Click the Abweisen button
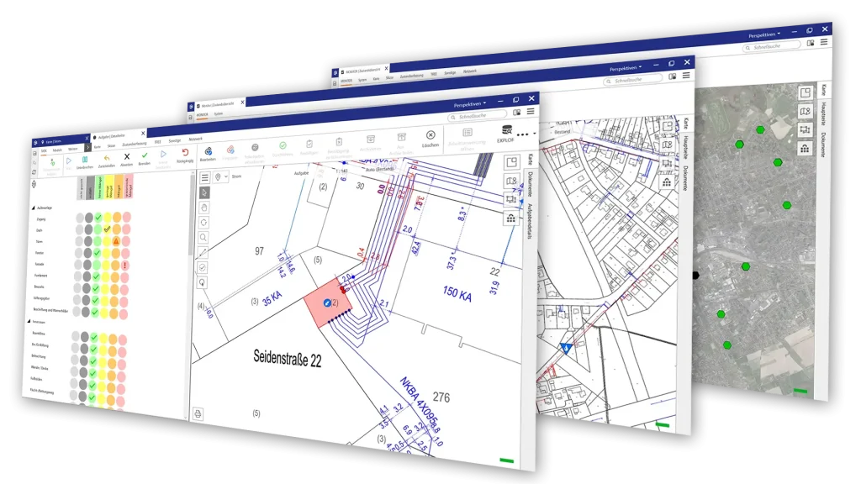This screenshot has height=484, width=861. pyautogui.click(x=126, y=158)
